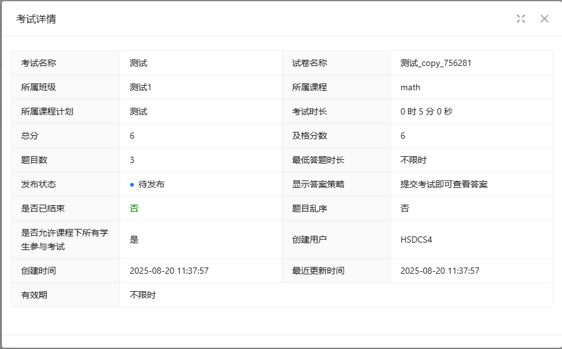Screen dimensions: 562x349
Task: Click the 考试名称 label cell
Action: pos(39,63)
